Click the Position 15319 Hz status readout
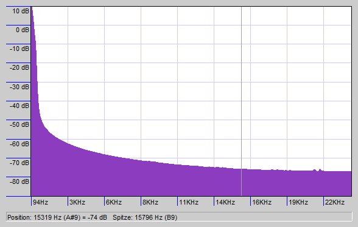358x227 pixels. tap(57, 217)
